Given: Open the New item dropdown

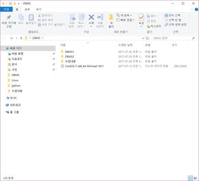Looking at the screenshot, I should click(x=124, y=15).
